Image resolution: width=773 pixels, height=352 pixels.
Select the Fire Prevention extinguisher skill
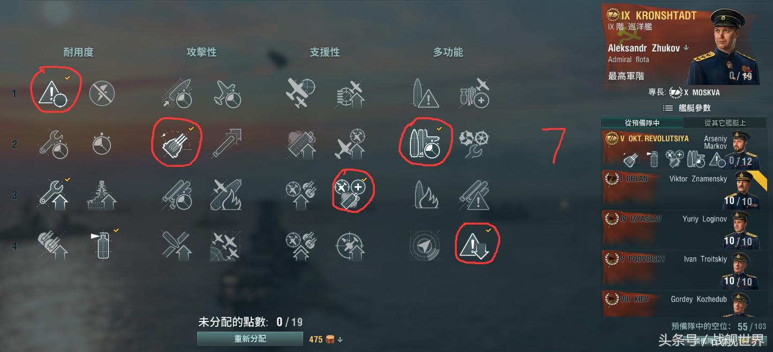pyautogui.click(x=103, y=246)
